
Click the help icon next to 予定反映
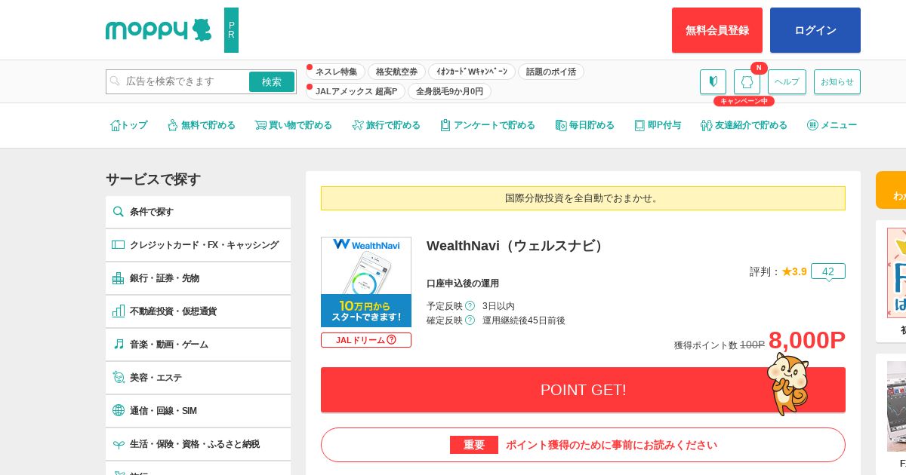[x=470, y=306]
